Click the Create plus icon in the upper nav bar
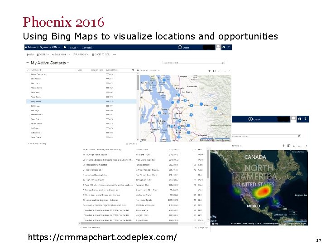Image resolution: width=326 pixels, height=245 pixels. point(180,47)
